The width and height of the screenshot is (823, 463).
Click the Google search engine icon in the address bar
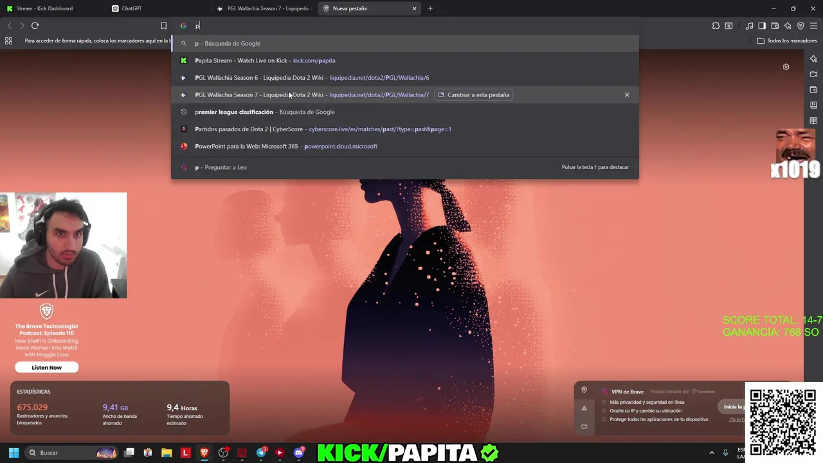[x=183, y=26]
